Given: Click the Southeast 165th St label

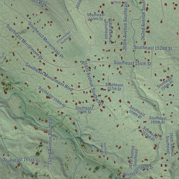Looking at the screenshot, I should 21,161.
